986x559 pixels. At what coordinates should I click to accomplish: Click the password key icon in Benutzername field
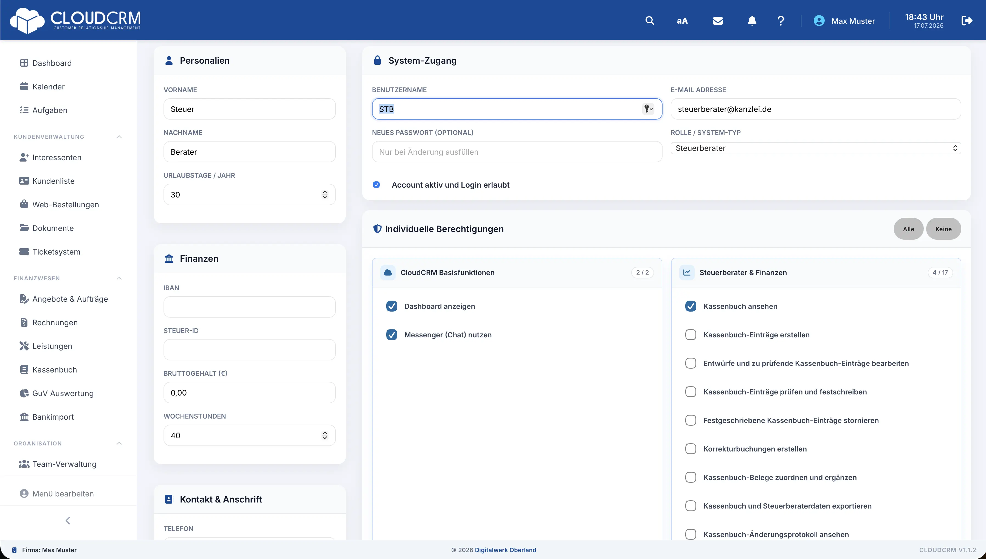point(648,109)
